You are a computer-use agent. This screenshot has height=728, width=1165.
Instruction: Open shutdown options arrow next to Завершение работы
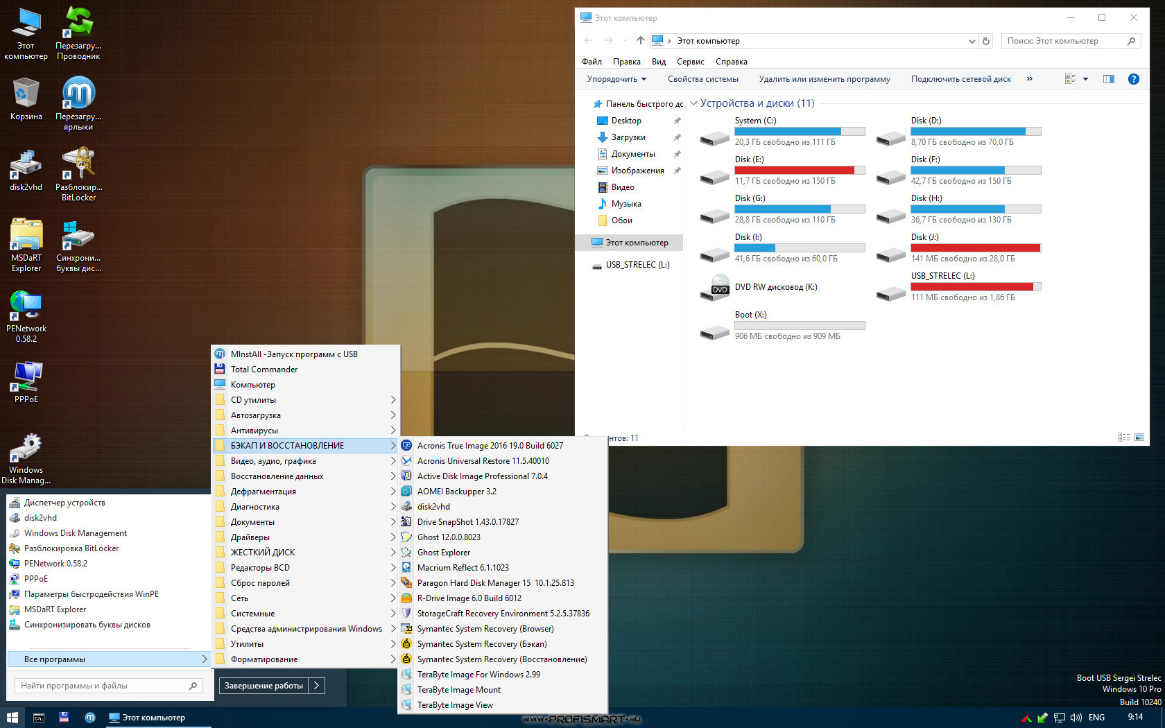pyautogui.click(x=317, y=686)
